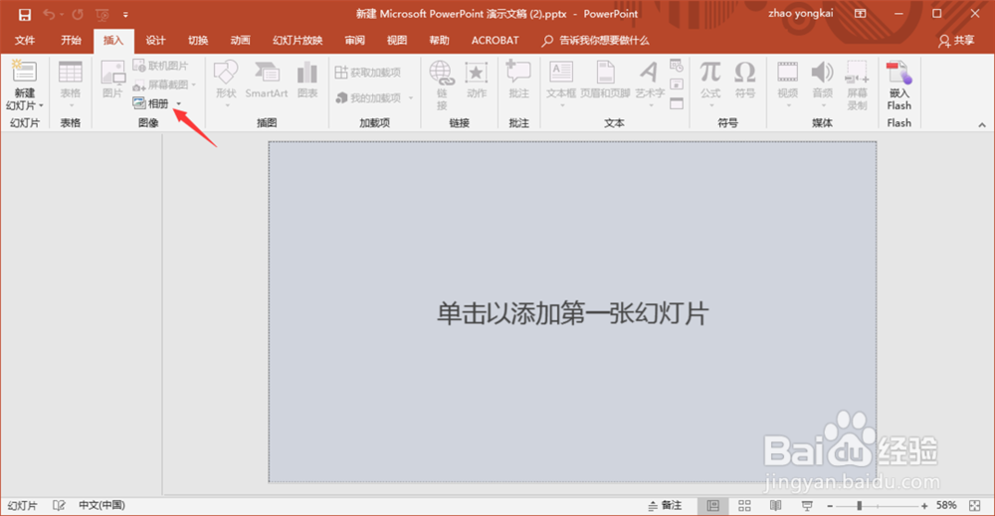Click the date and time icon
This screenshot has width=995, height=516.
(x=677, y=66)
